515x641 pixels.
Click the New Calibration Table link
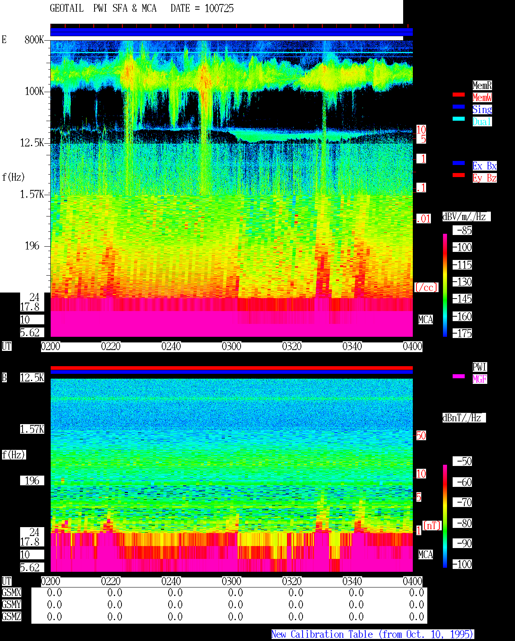[x=373, y=635]
